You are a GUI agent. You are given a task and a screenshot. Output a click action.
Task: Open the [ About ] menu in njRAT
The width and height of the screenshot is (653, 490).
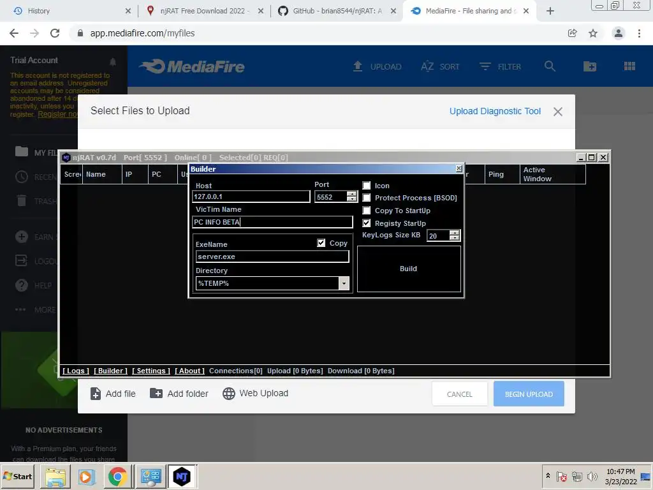click(189, 371)
